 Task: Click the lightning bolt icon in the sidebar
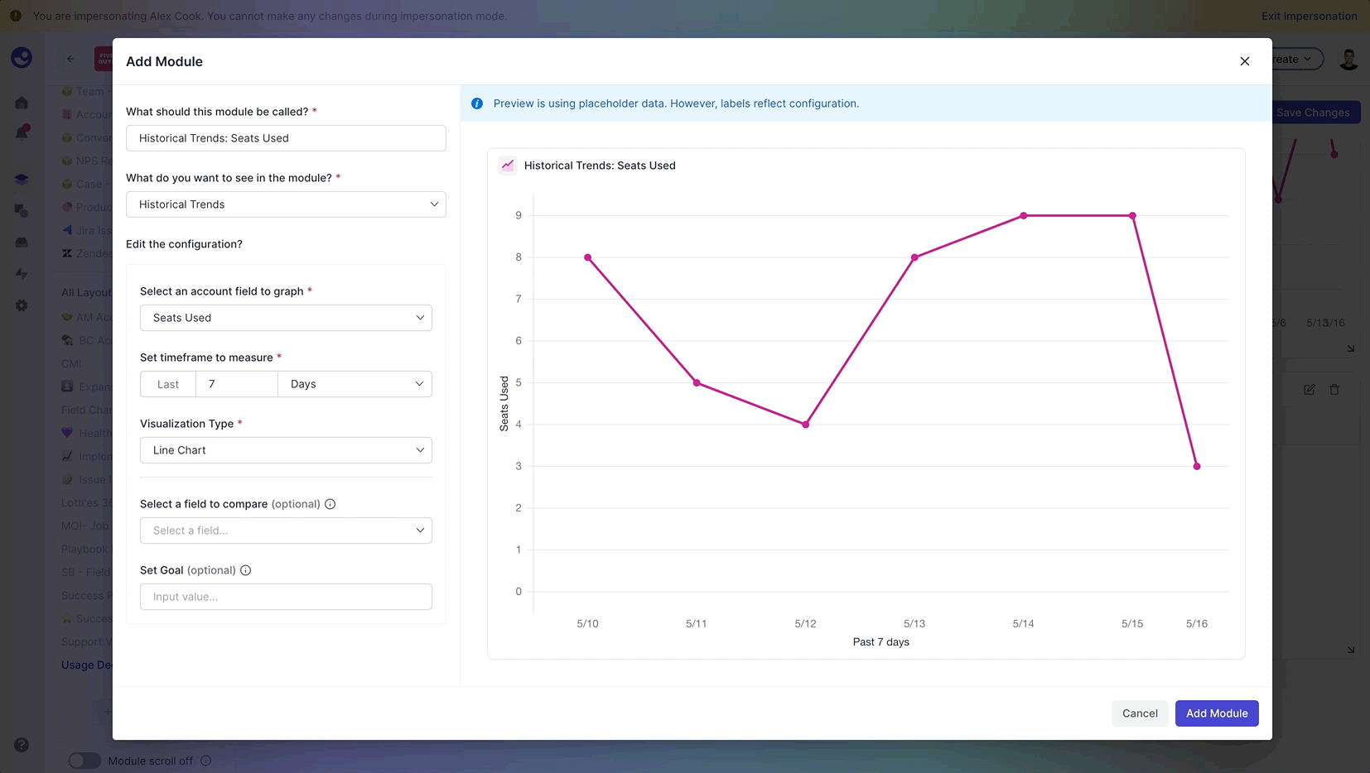pyautogui.click(x=22, y=274)
